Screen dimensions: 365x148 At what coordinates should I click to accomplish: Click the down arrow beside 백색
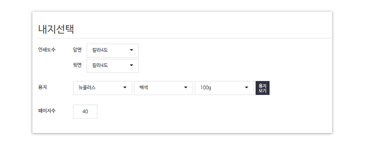pos(186,88)
